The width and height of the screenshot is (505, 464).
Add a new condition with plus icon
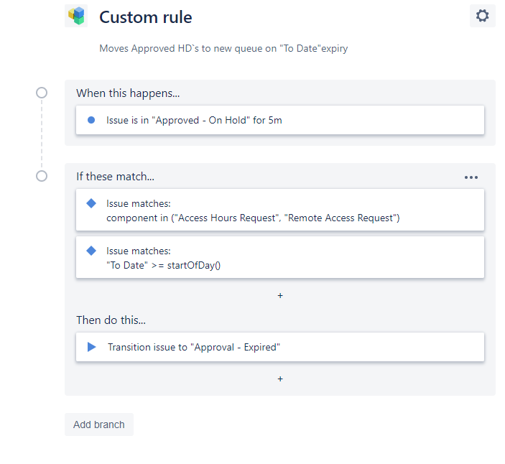280,295
